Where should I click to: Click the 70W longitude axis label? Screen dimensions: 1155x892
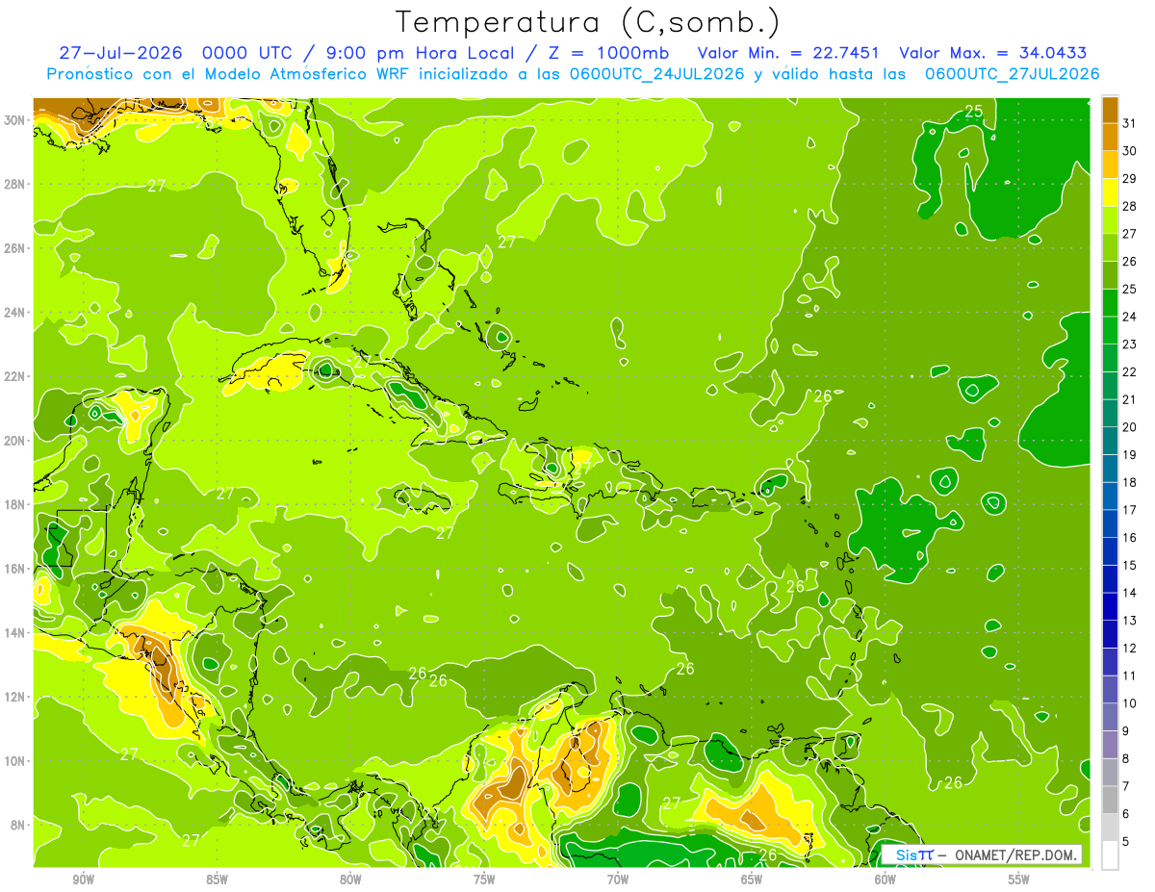click(x=618, y=879)
